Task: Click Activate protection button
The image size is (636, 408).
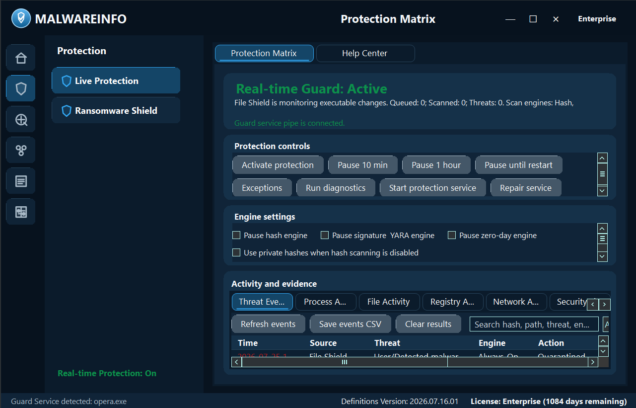Action: pyautogui.click(x=278, y=165)
